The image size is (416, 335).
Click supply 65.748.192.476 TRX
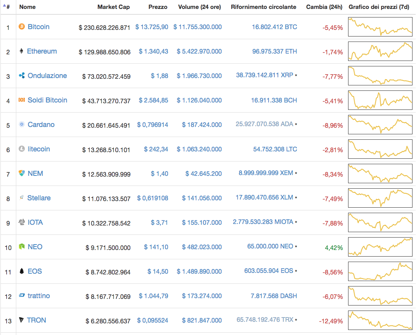pos(265,319)
